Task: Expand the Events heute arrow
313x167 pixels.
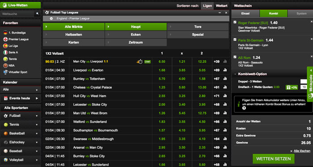Action: coord(37,98)
